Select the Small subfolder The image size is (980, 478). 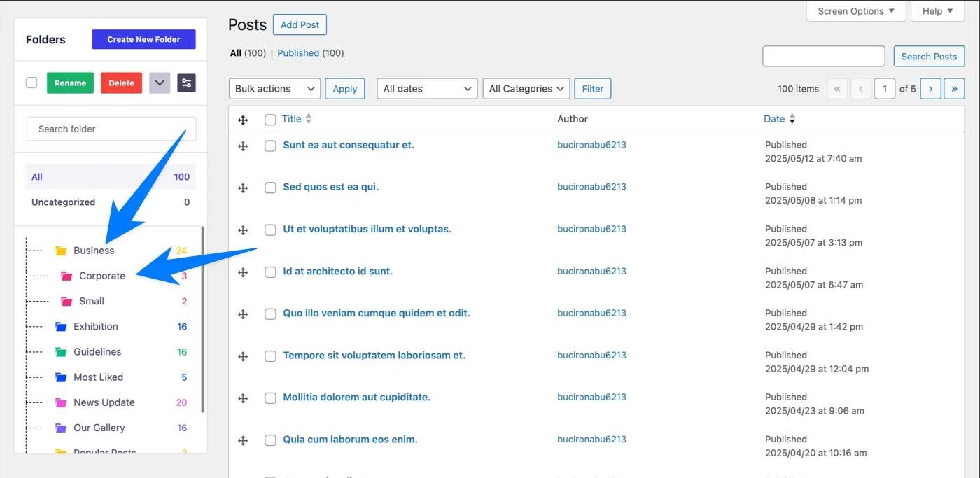pyautogui.click(x=92, y=301)
